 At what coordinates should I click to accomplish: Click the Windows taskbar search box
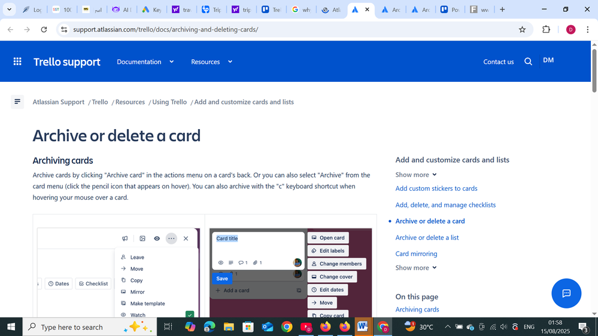(90, 327)
